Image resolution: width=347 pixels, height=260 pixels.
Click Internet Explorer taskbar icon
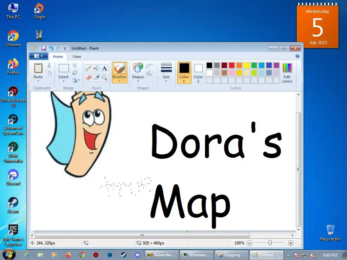click(26, 255)
